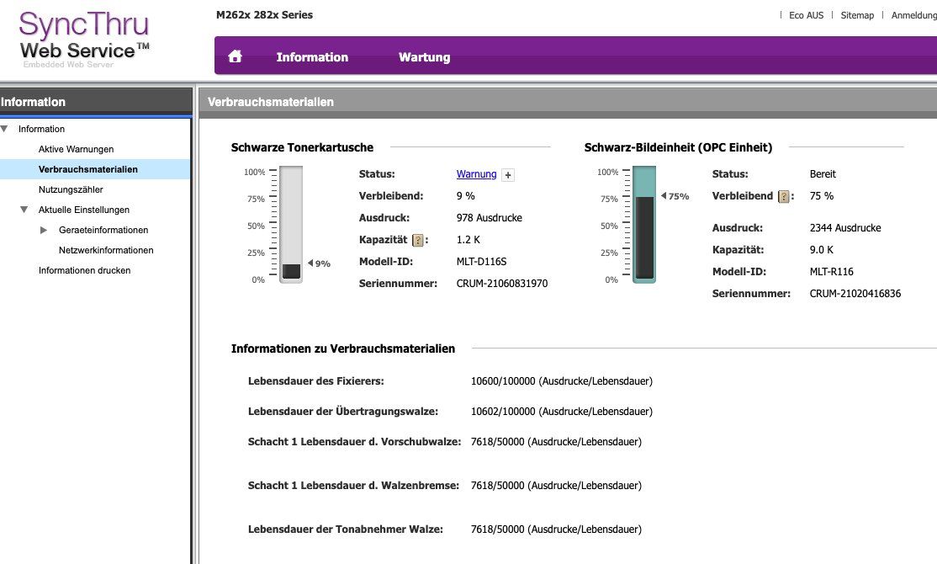The image size is (937, 564).
Task: Click the Verbleibend help question icon
Action: pyautogui.click(x=783, y=196)
